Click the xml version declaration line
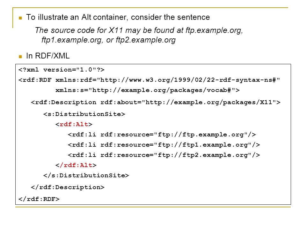This screenshot has height=230, width=306. (x=62, y=70)
